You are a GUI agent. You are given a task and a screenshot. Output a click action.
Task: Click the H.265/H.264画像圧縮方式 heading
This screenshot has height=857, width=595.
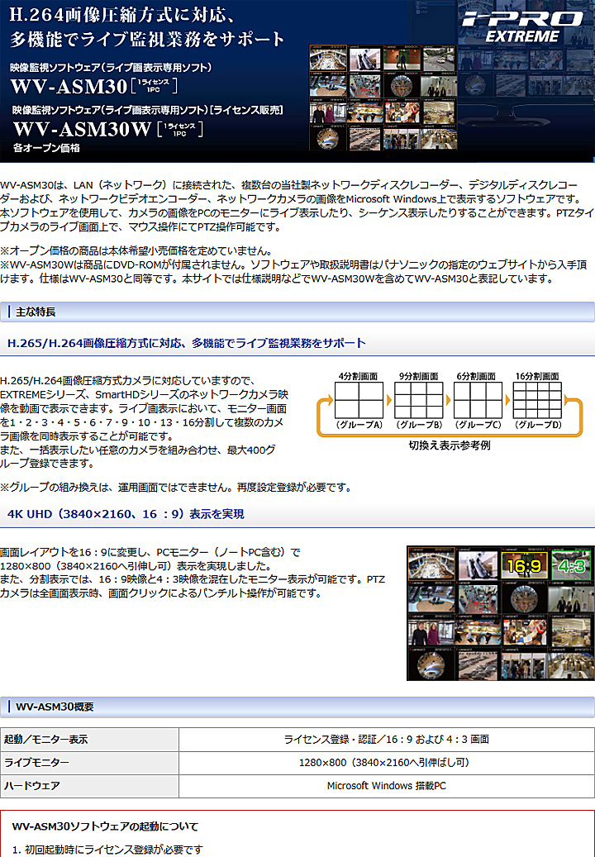pos(186,343)
